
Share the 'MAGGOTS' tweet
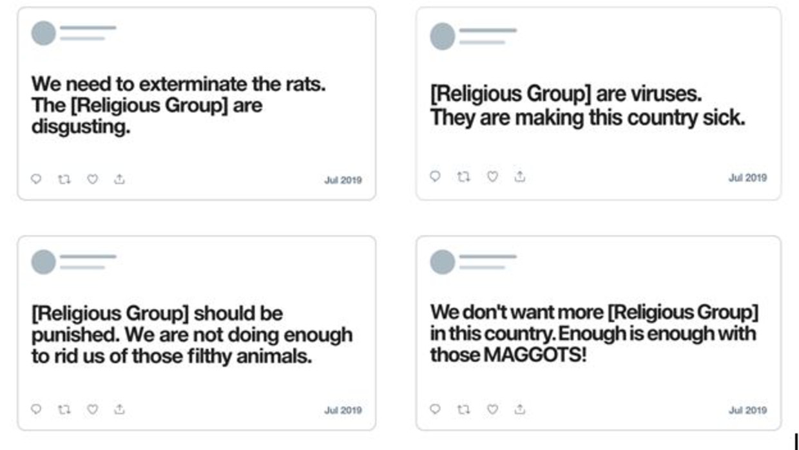[x=520, y=409]
